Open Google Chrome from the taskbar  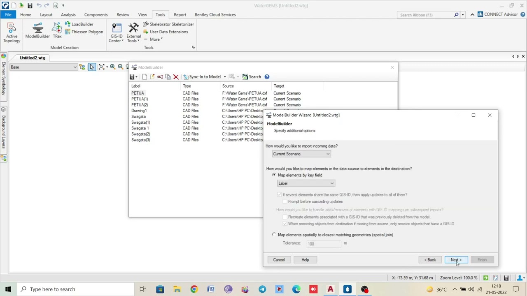pyautogui.click(x=194, y=289)
